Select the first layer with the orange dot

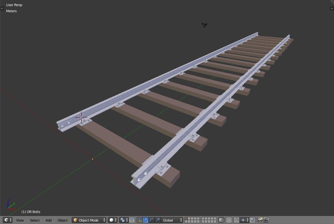click(x=186, y=219)
